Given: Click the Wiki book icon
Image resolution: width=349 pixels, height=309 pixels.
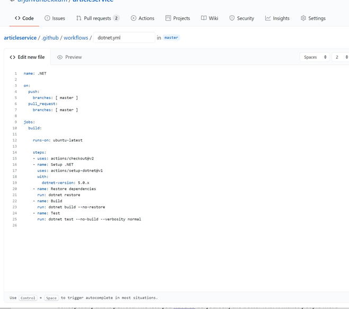Looking at the screenshot, I should click(204, 18).
